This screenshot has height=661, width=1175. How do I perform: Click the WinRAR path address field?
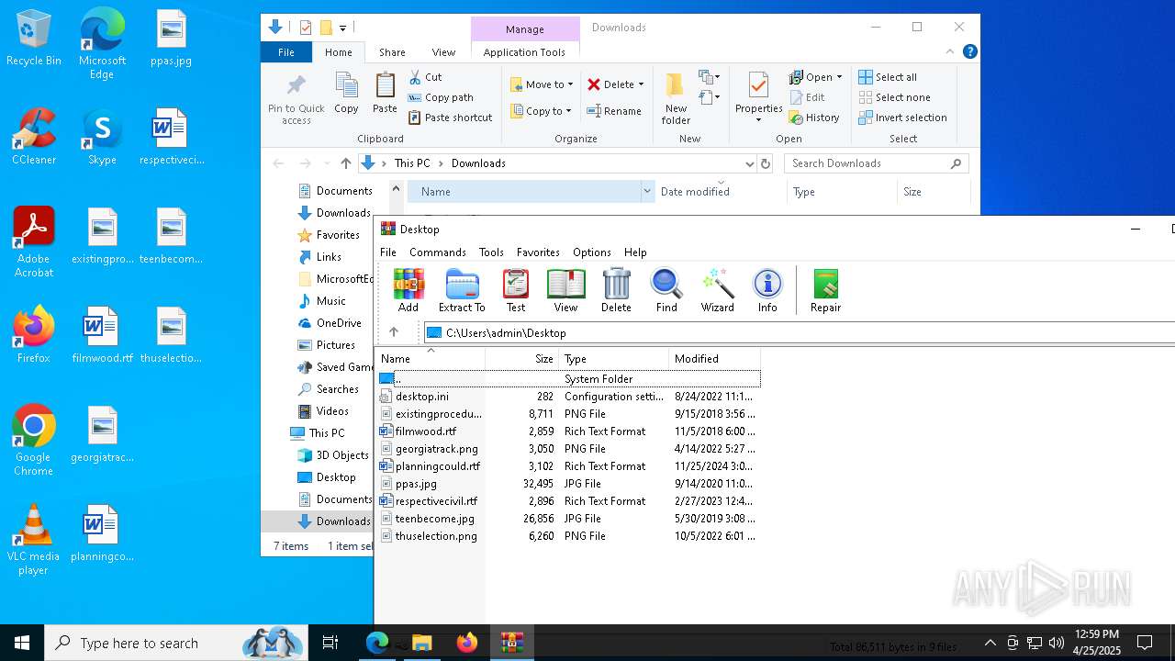pyautogui.click(x=799, y=332)
